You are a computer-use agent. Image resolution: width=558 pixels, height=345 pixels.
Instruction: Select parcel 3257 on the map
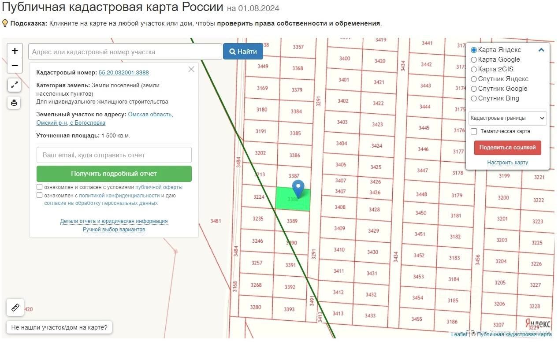(257, 263)
